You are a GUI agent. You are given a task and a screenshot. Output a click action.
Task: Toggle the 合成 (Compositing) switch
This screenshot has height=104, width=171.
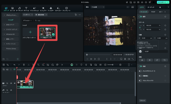pos(140,66)
